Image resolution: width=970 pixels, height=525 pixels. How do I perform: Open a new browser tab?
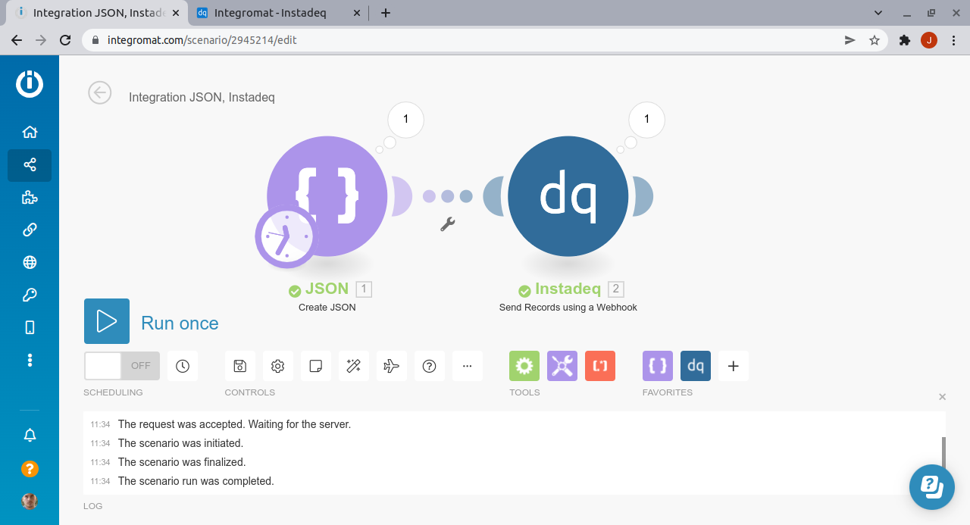coord(386,13)
